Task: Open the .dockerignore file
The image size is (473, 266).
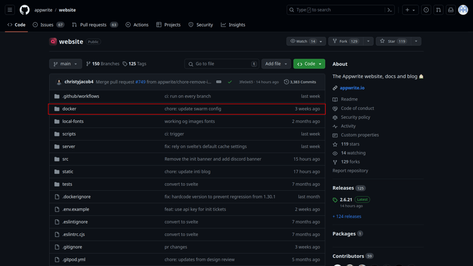Action: (76, 197)
